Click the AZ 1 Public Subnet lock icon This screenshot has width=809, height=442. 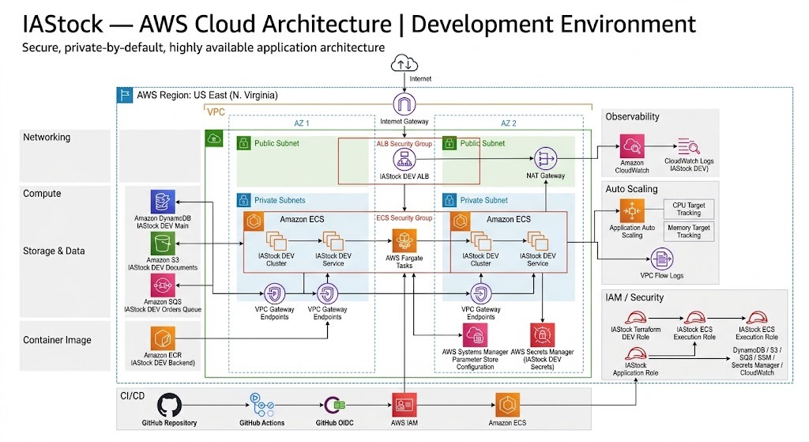pyautogui.click(x=243, y=144)
